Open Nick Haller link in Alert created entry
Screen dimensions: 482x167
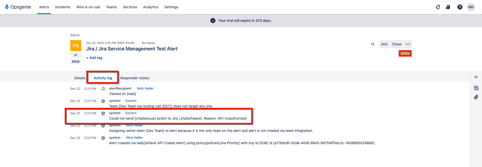(x=135, y=138)
